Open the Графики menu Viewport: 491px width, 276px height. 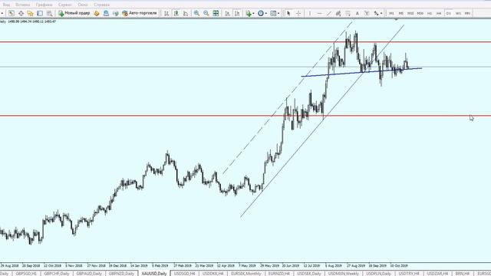44,5
